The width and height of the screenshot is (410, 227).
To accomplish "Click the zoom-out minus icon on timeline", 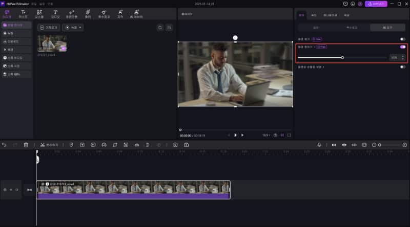I will (x=374, y=145).
